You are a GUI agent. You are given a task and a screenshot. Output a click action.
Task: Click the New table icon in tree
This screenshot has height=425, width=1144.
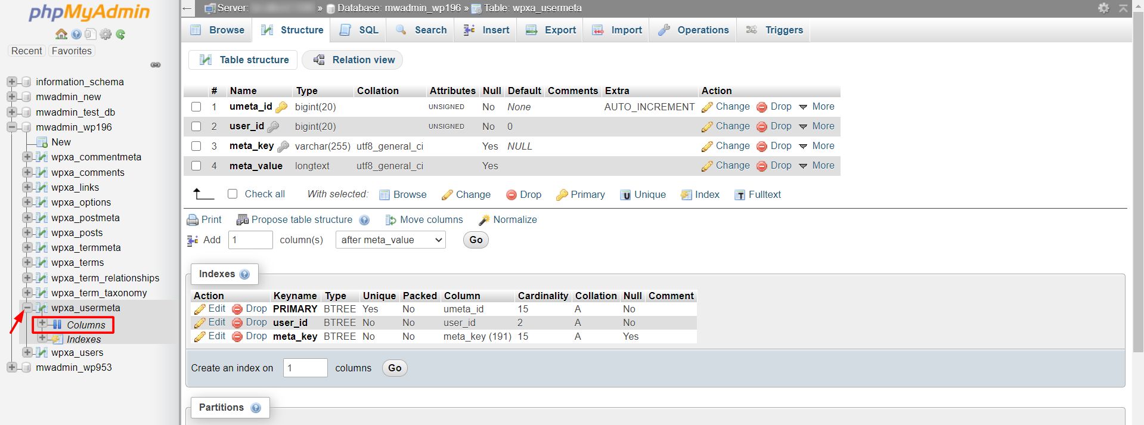[42, 142]
